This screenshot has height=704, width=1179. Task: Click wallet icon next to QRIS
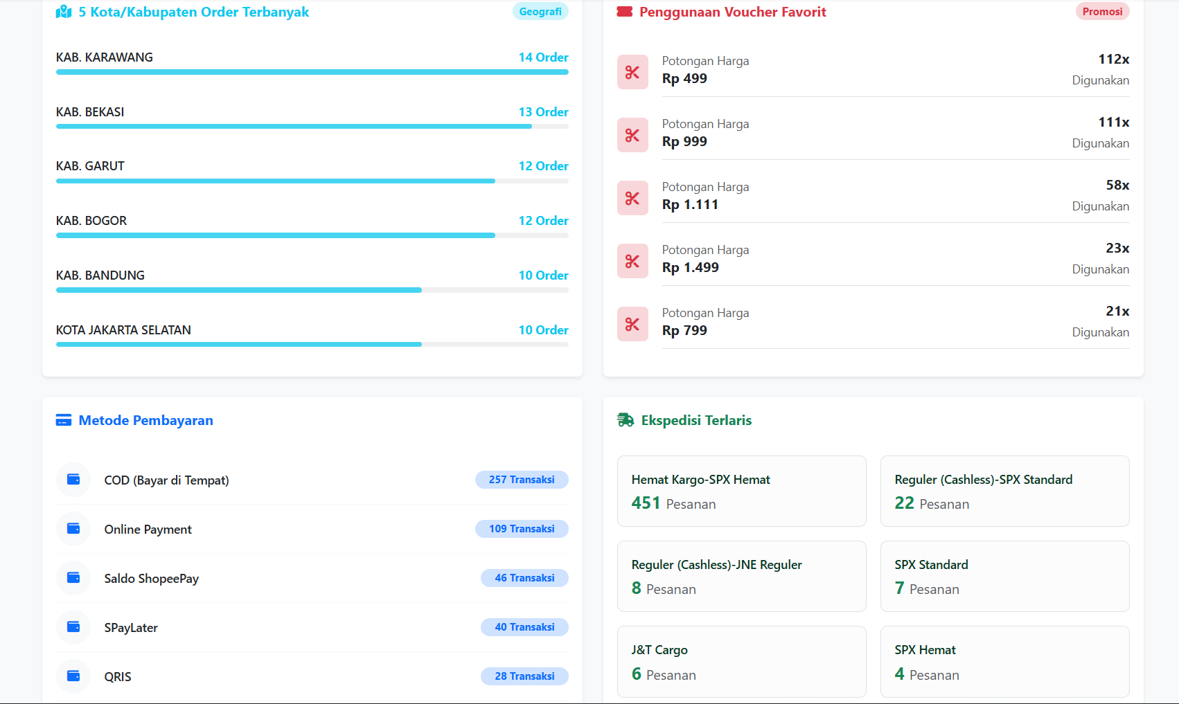[x=73, y=676]
